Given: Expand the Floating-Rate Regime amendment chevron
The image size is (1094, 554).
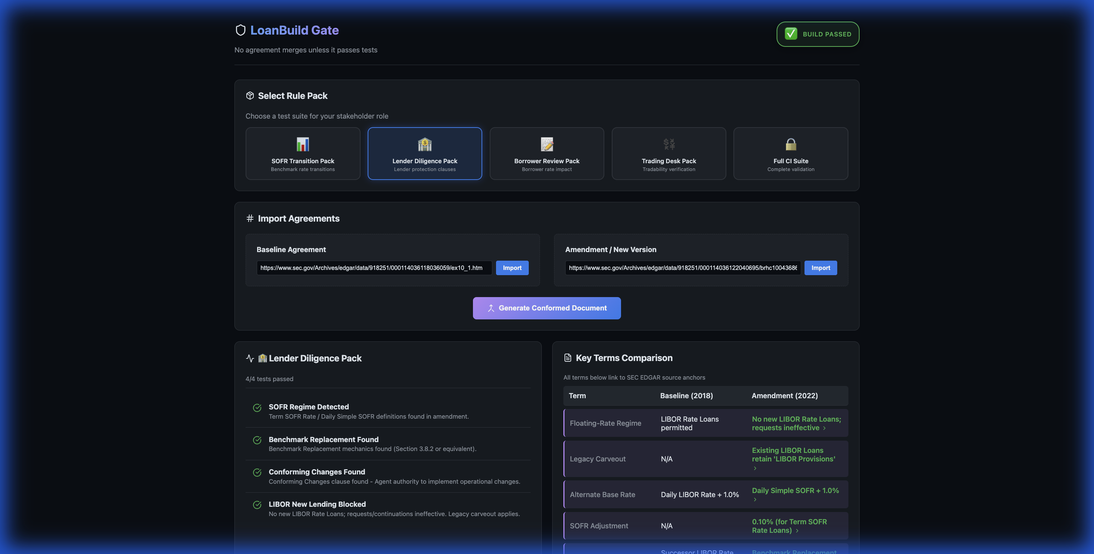Looking at the screenshot, I should [x=824, y=428].
